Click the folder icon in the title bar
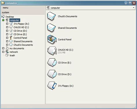The image size is (137, 109). point(3,3)
